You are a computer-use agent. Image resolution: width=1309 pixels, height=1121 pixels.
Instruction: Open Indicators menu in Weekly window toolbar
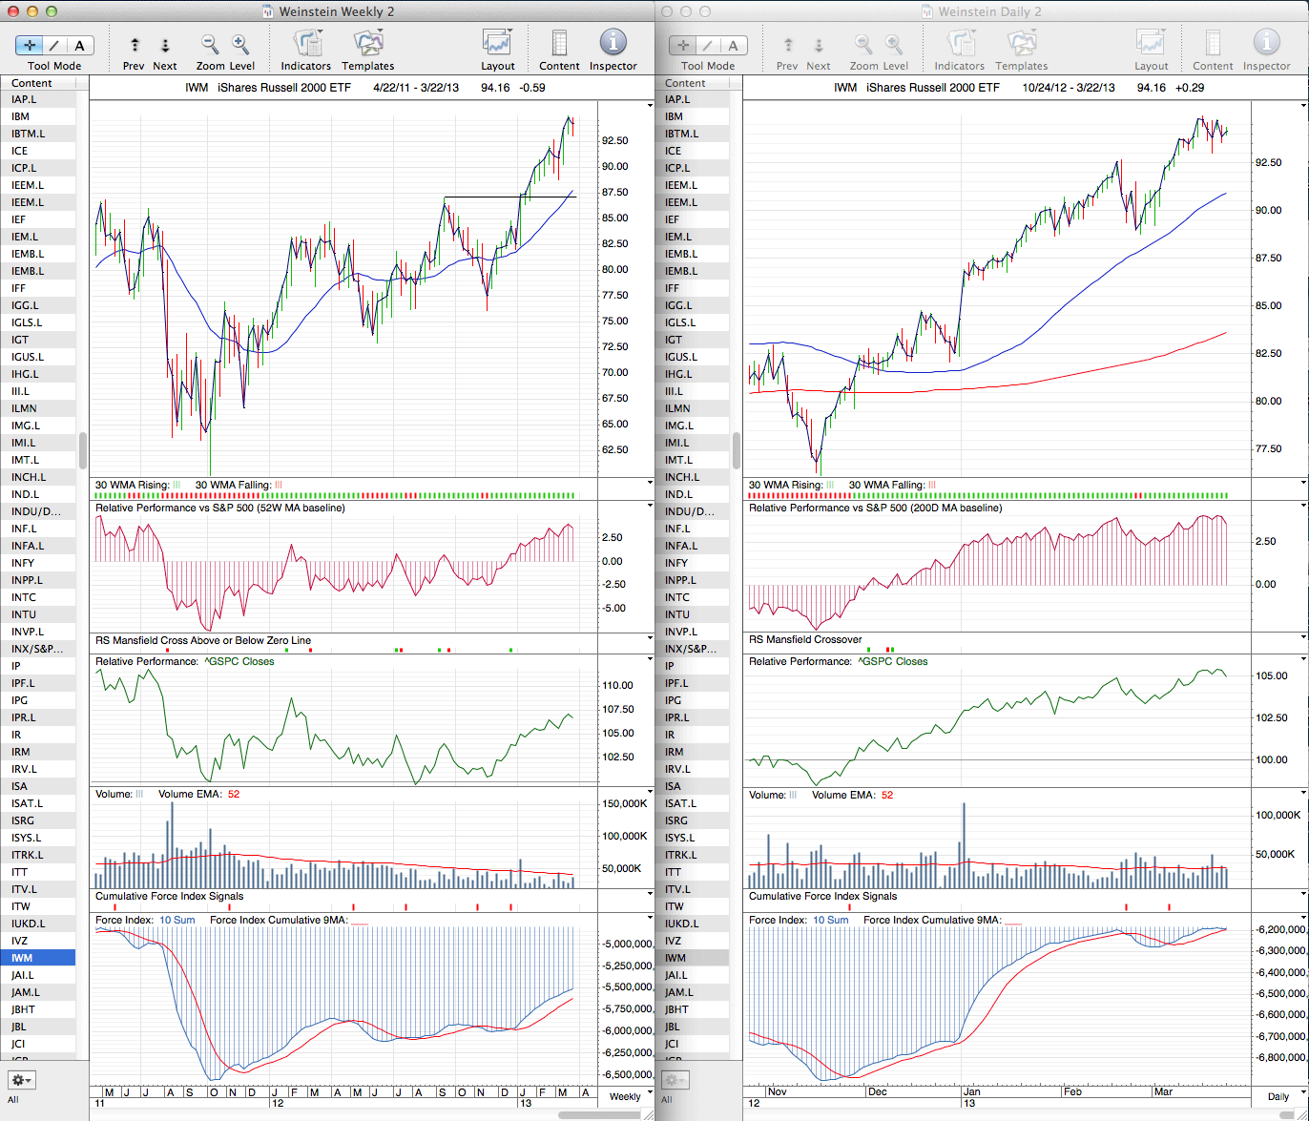[306, 44]
